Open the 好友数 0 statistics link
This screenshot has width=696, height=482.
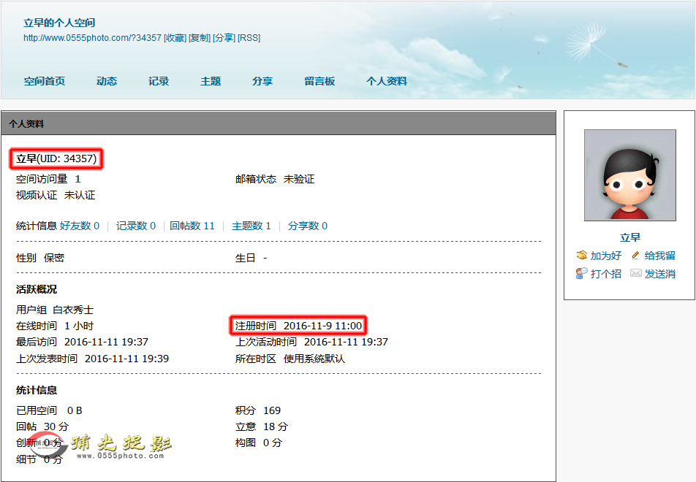tap(80, 226)
